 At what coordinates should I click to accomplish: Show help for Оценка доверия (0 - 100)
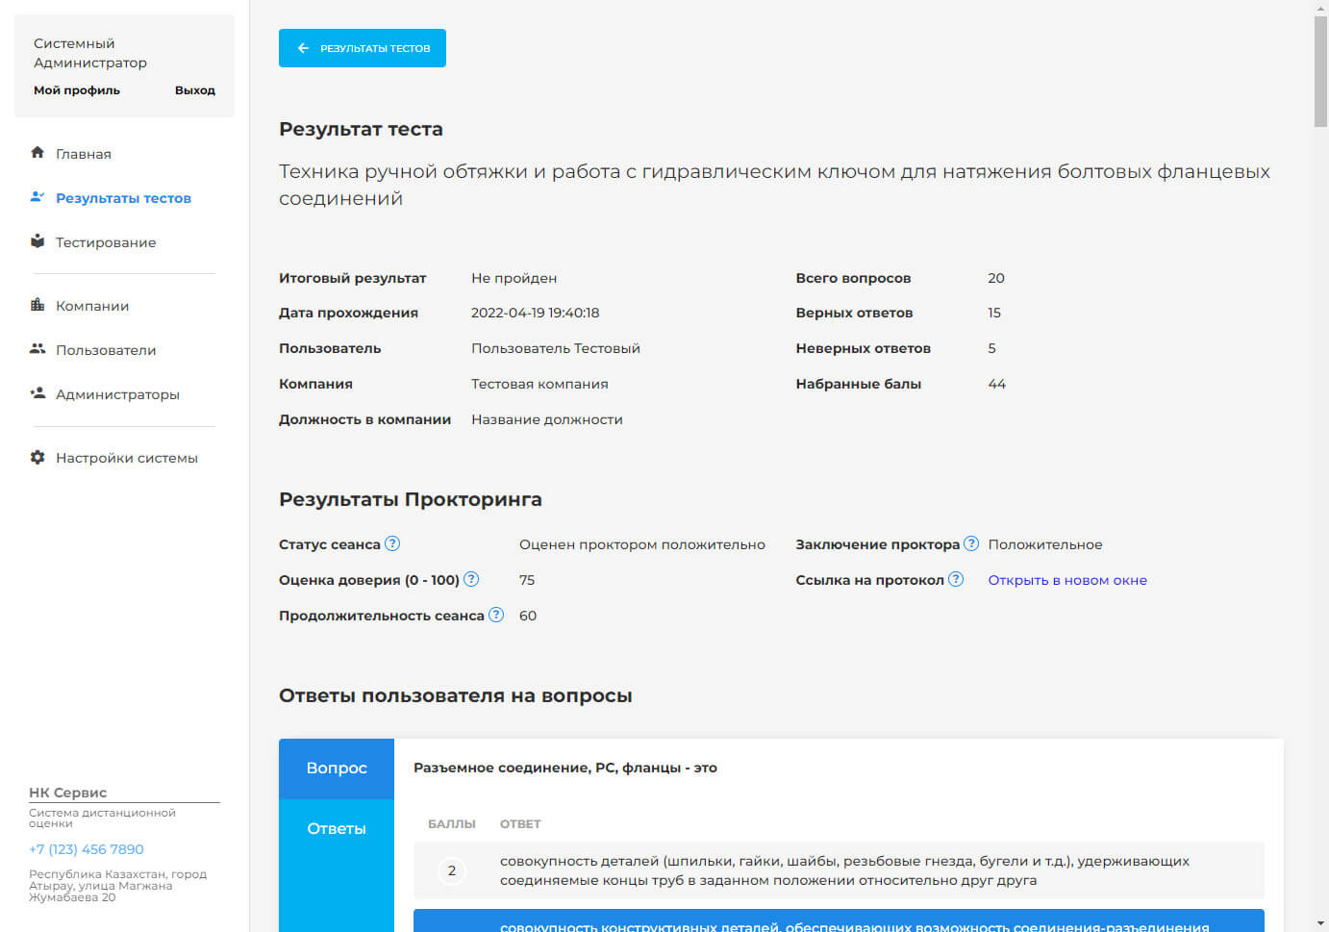(x=471, y=579)
